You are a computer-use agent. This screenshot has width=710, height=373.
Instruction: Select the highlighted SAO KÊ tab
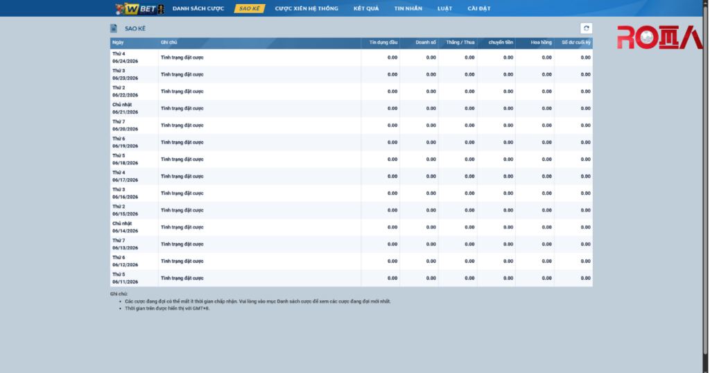(250, 8)
